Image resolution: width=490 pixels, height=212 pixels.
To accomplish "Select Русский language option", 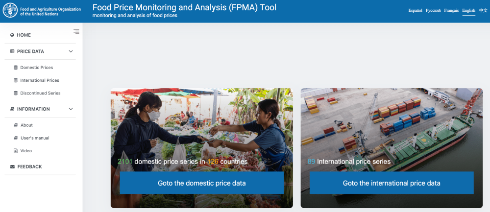I will pyautogui.click(x=433, y=10).
